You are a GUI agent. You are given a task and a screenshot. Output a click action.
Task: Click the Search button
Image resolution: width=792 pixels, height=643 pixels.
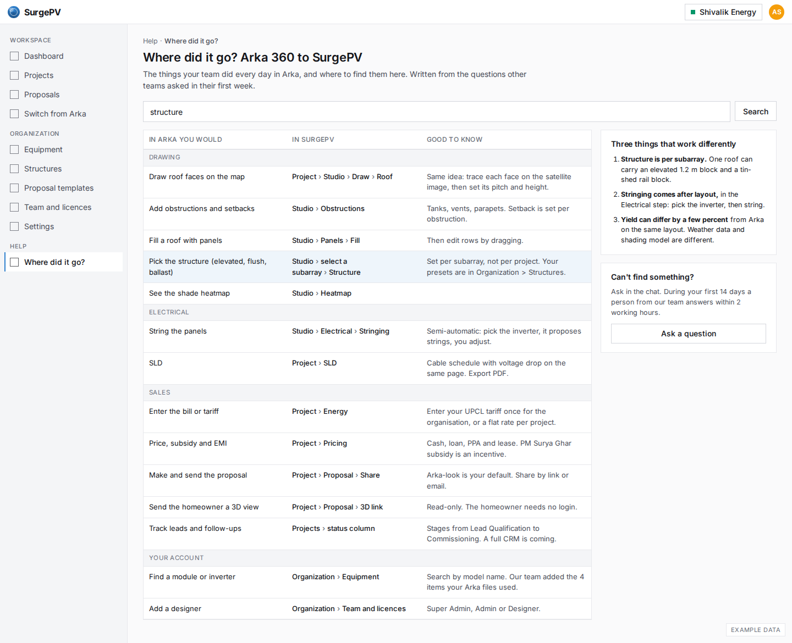[x=756, y=112]
